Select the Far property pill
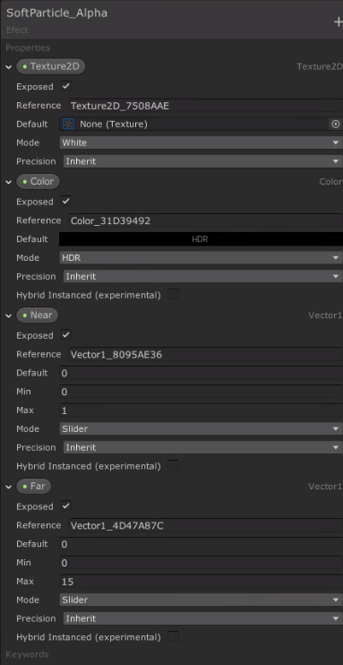Image resolution: width=343 pixels, height=665 pixels. (33, 486)
